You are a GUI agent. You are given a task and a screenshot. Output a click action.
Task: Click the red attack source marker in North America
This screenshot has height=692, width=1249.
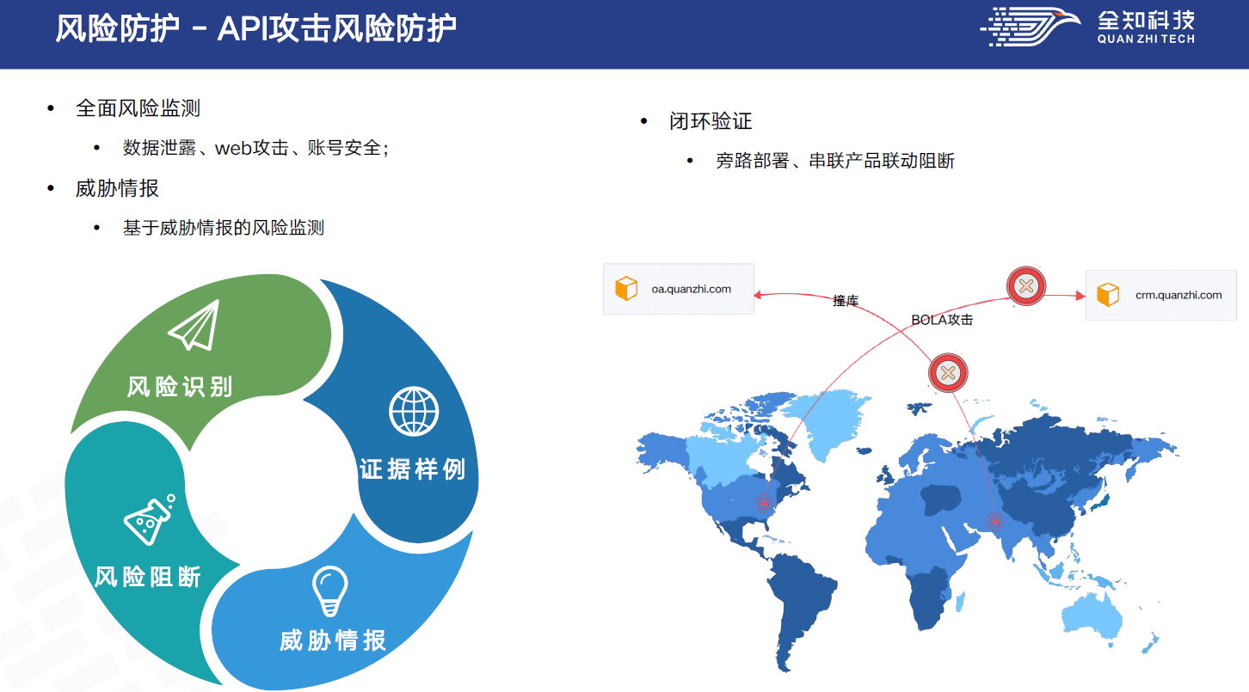point(762,504)
